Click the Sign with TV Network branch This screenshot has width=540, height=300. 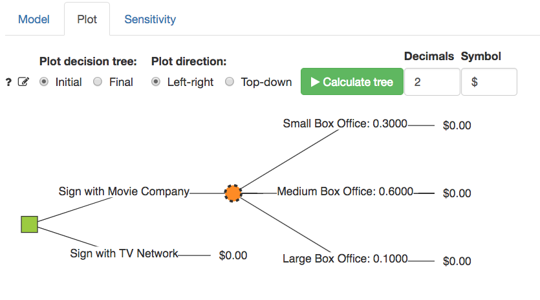coord(124,253)
